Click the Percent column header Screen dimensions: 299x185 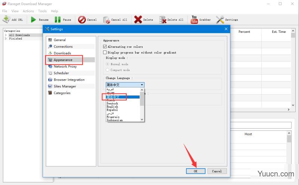(244, 32)
